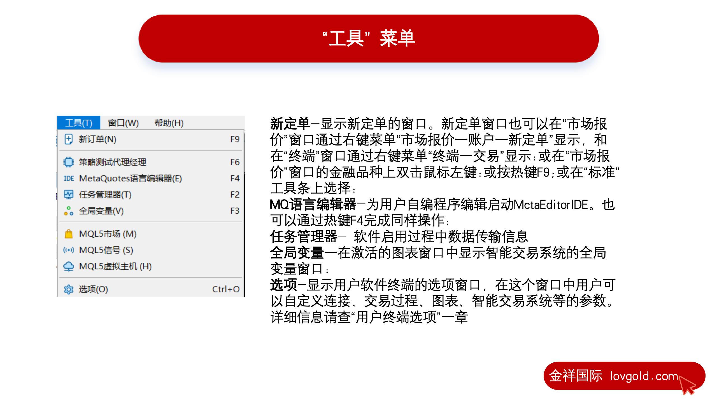The image size is (717, 403).
Task: Choose 策略测试代理经理 from the menu
Action: (112, 162)
